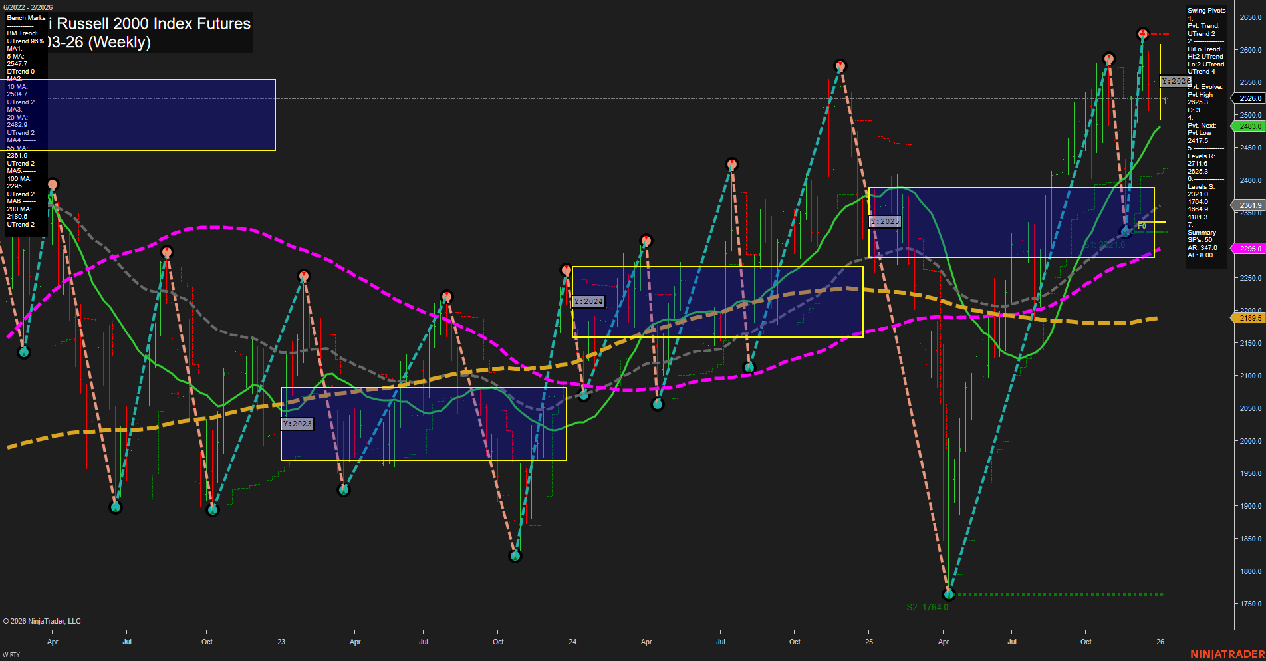Click the Swing Pivots panel header
Image resolution: width=1266 pixels, height=661 pixels.
1205,10
